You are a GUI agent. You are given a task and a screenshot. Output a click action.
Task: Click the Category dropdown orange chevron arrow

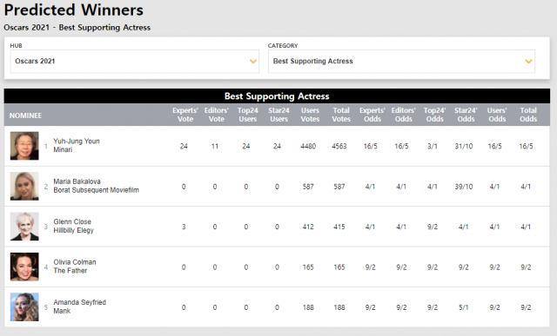click(528, 62)
